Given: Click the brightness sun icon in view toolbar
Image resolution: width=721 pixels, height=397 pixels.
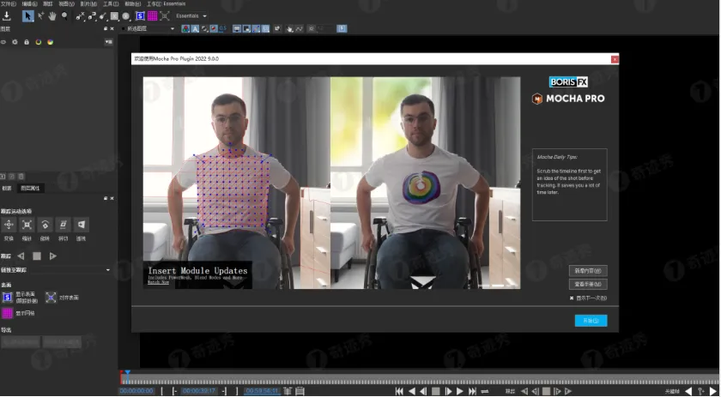Looking at the screenshot, I should point(312,28).
